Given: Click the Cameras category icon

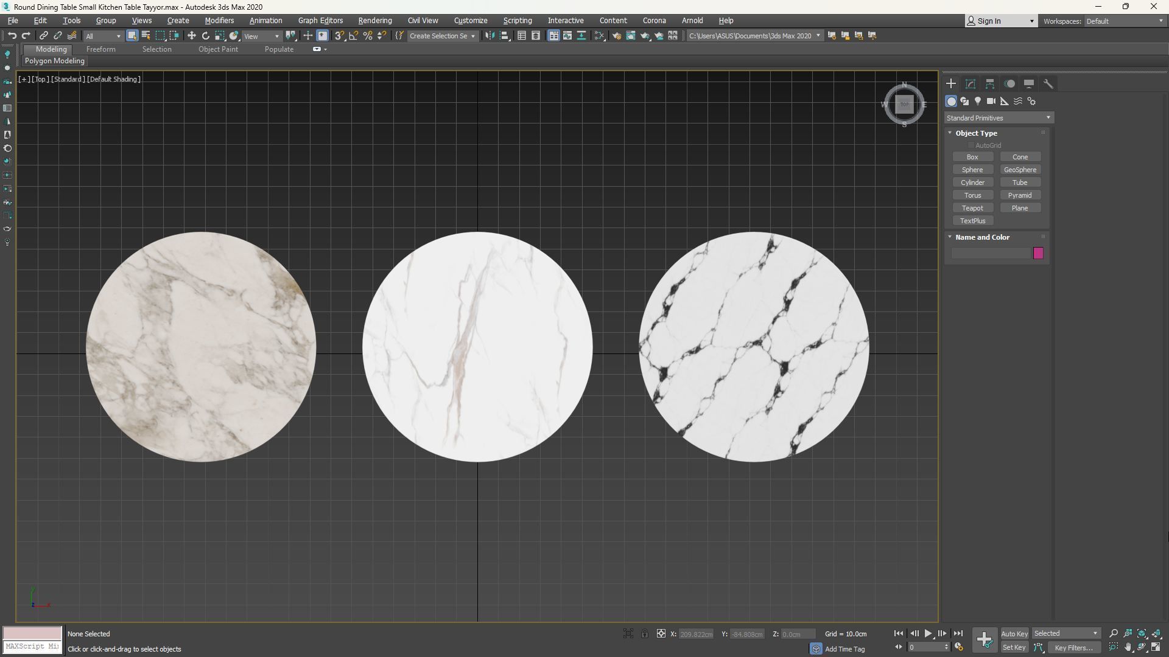Looking at the screenshot, I should point(991,102).
